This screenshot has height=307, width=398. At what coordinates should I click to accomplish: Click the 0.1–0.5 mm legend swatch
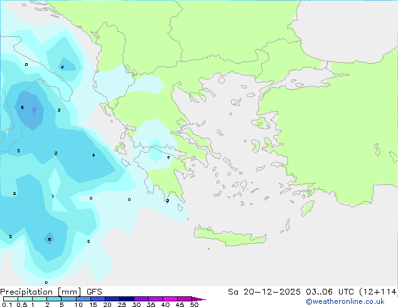pyautogui.click(x=11, y=299)
